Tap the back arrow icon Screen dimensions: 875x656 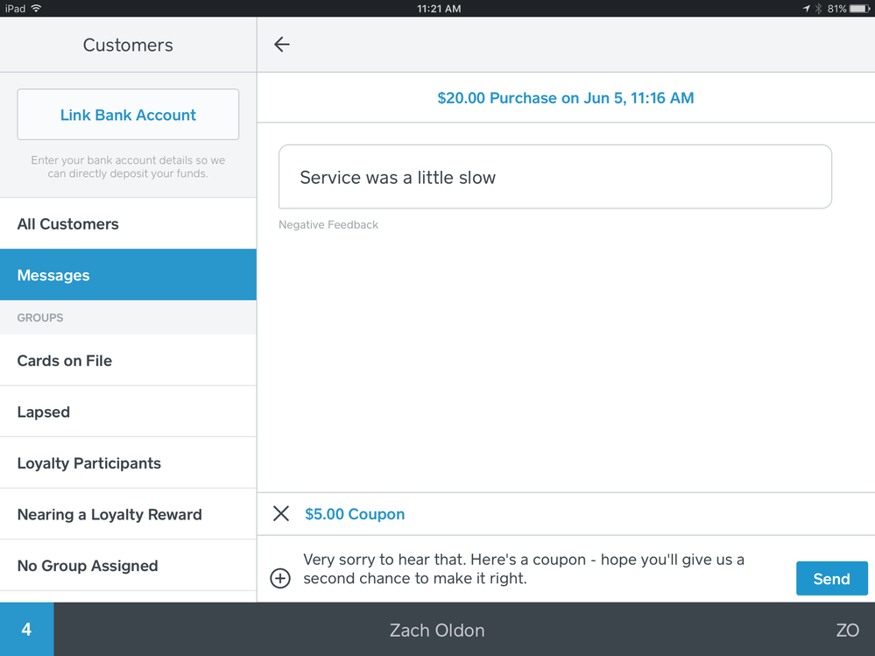coord(281,45)
